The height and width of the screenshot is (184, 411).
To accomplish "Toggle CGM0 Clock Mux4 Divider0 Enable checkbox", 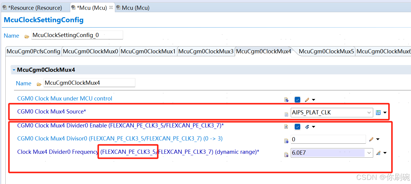I will click(x=297, y=127).
